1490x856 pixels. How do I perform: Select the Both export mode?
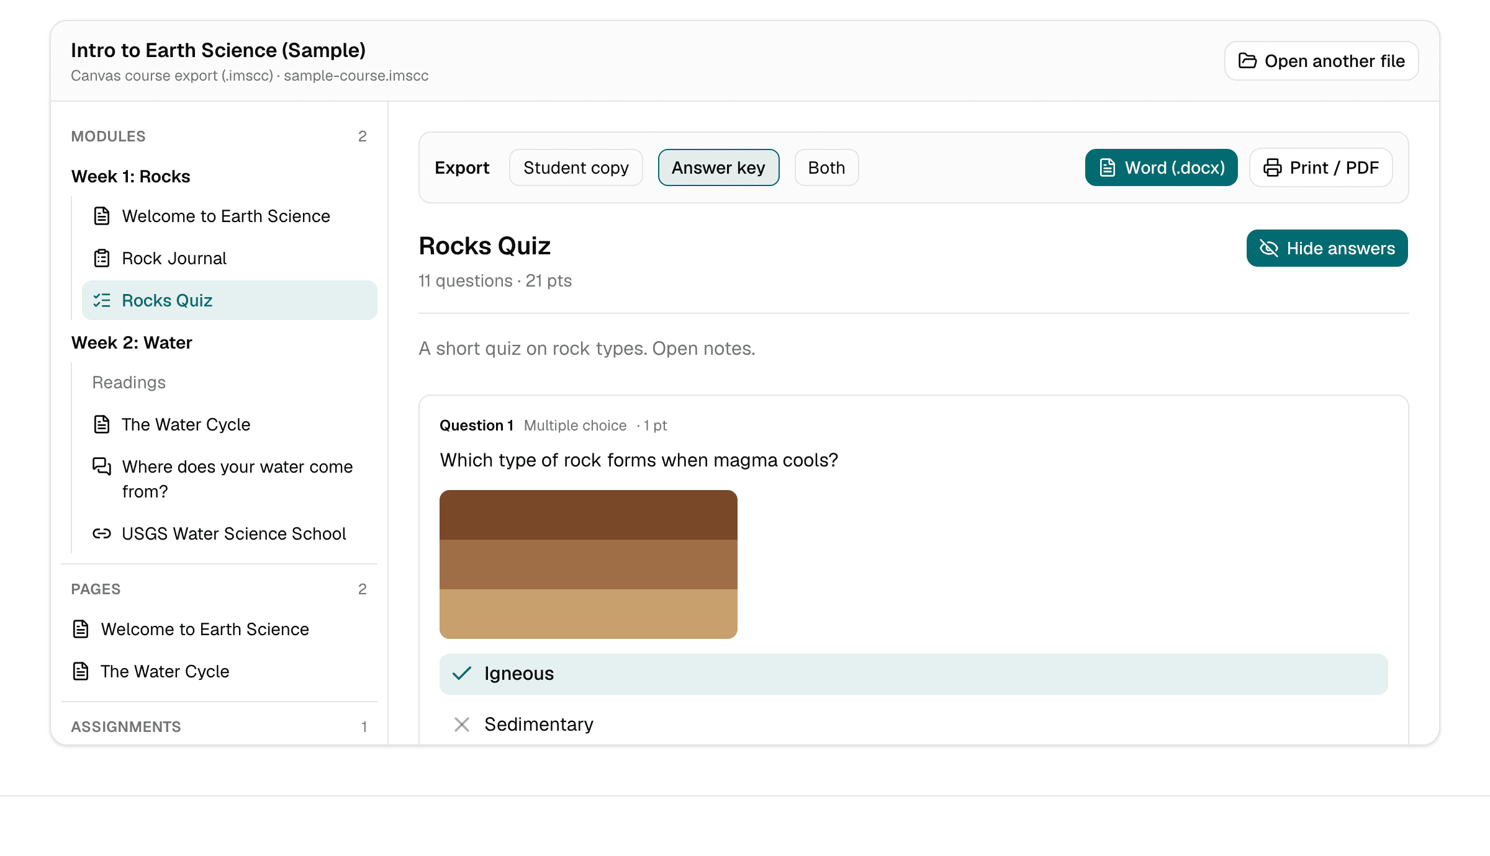pos(826,167)
